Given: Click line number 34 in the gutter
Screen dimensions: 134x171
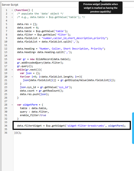Looking at the screenshot, I should click(6, 126).
